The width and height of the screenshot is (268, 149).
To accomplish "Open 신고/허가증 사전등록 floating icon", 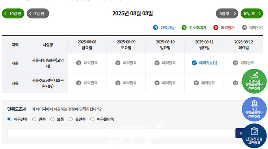I will [x=254, y=136].
